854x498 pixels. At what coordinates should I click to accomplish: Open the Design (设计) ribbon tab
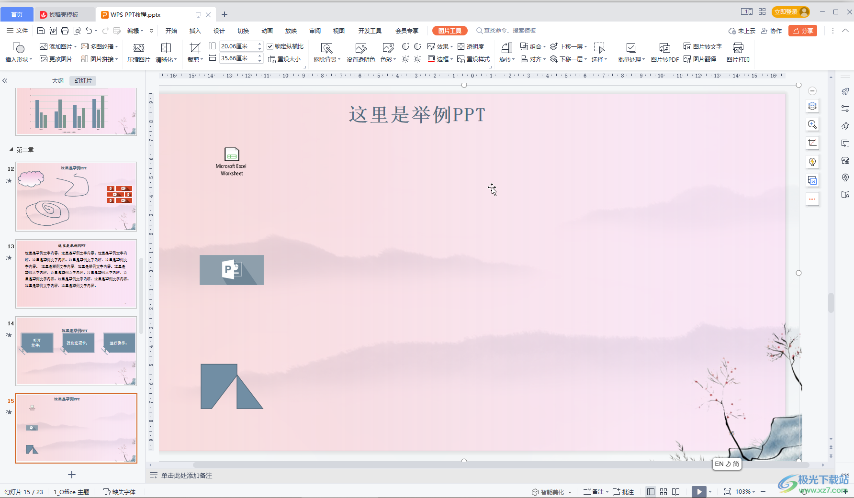tap(219, 31)
